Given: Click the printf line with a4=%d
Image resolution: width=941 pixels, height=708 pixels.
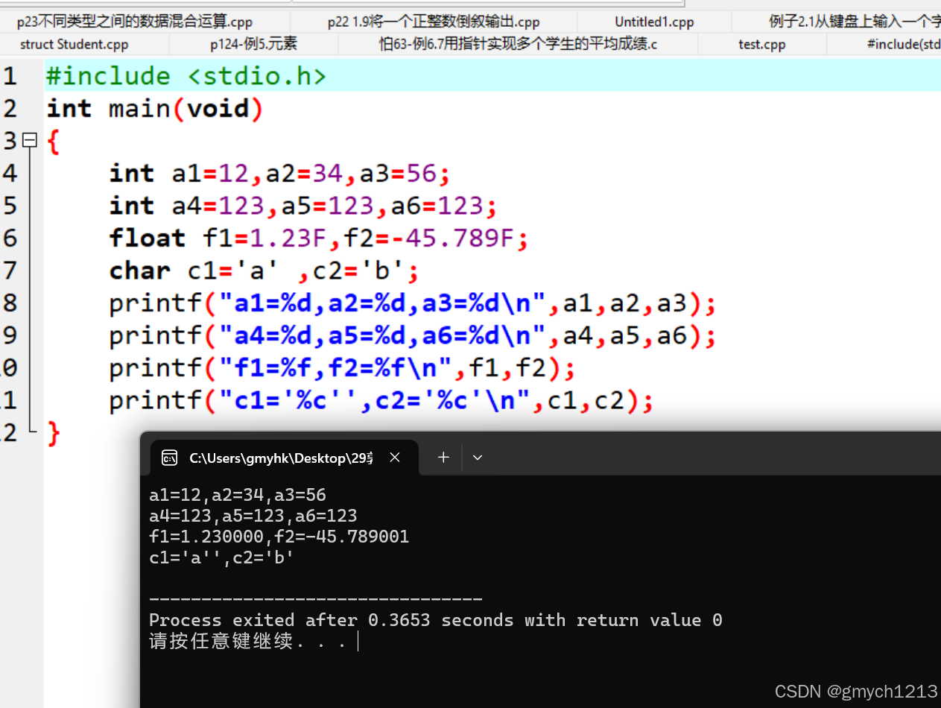Looking at the screenshot, I should pyautogui.click(x=413, y=336).
